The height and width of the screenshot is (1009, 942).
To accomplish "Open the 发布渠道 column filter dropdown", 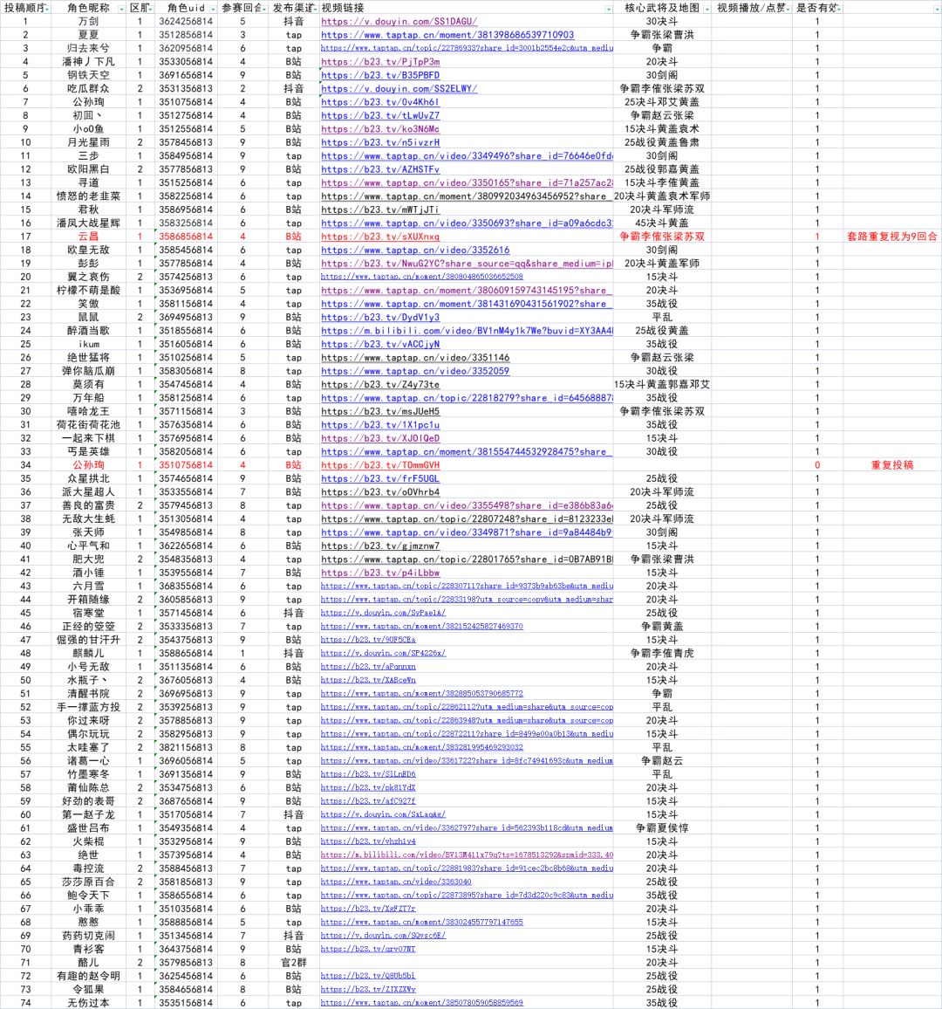I will 314,9.
